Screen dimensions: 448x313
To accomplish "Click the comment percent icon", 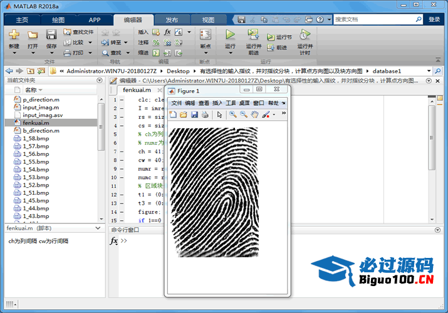I will point(156,43).
